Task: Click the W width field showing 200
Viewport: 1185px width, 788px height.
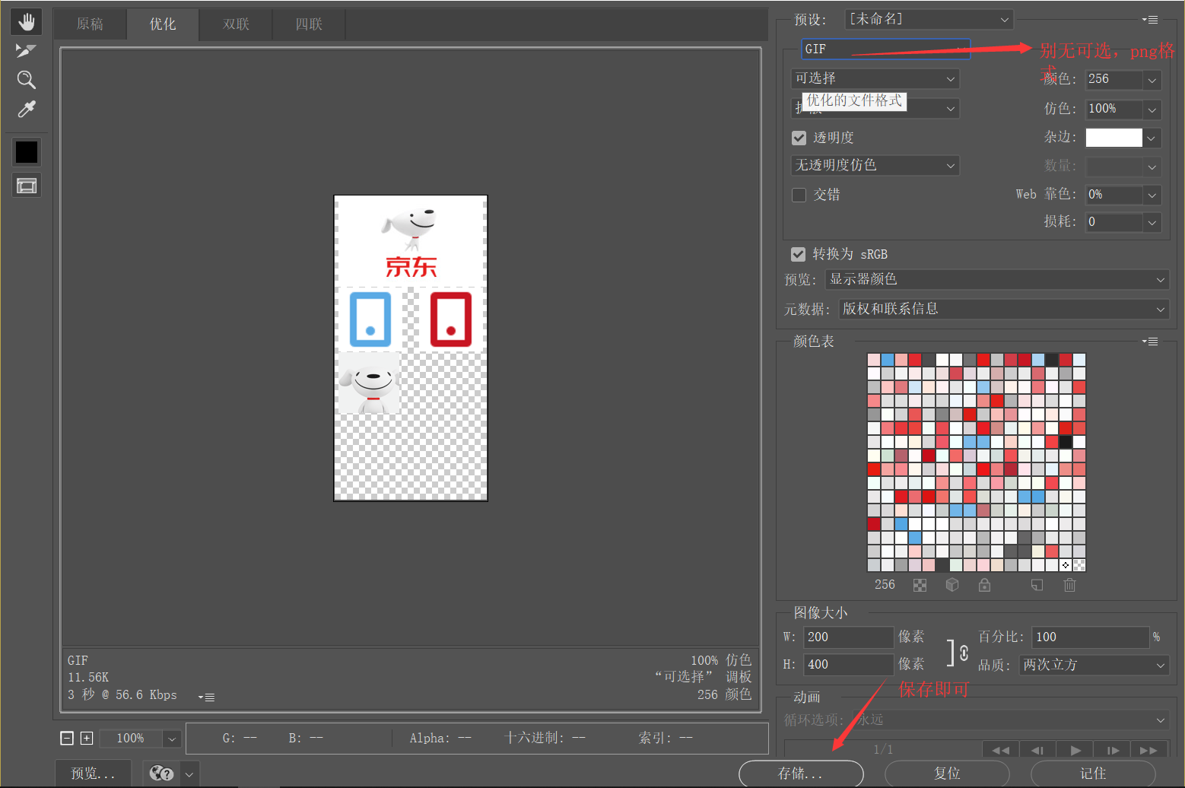Action: 849,637
